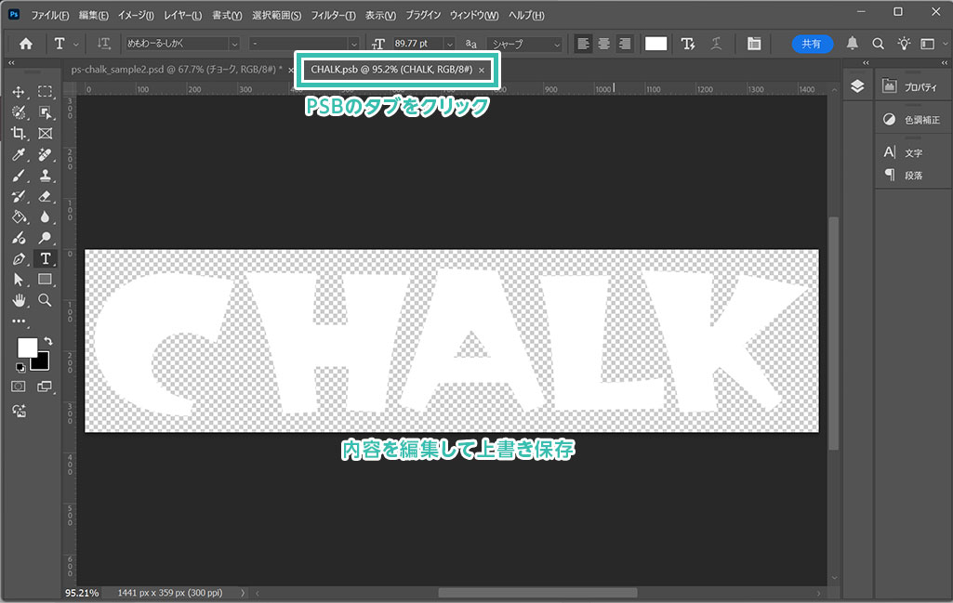Choose the Pen tool

point(19,258)
